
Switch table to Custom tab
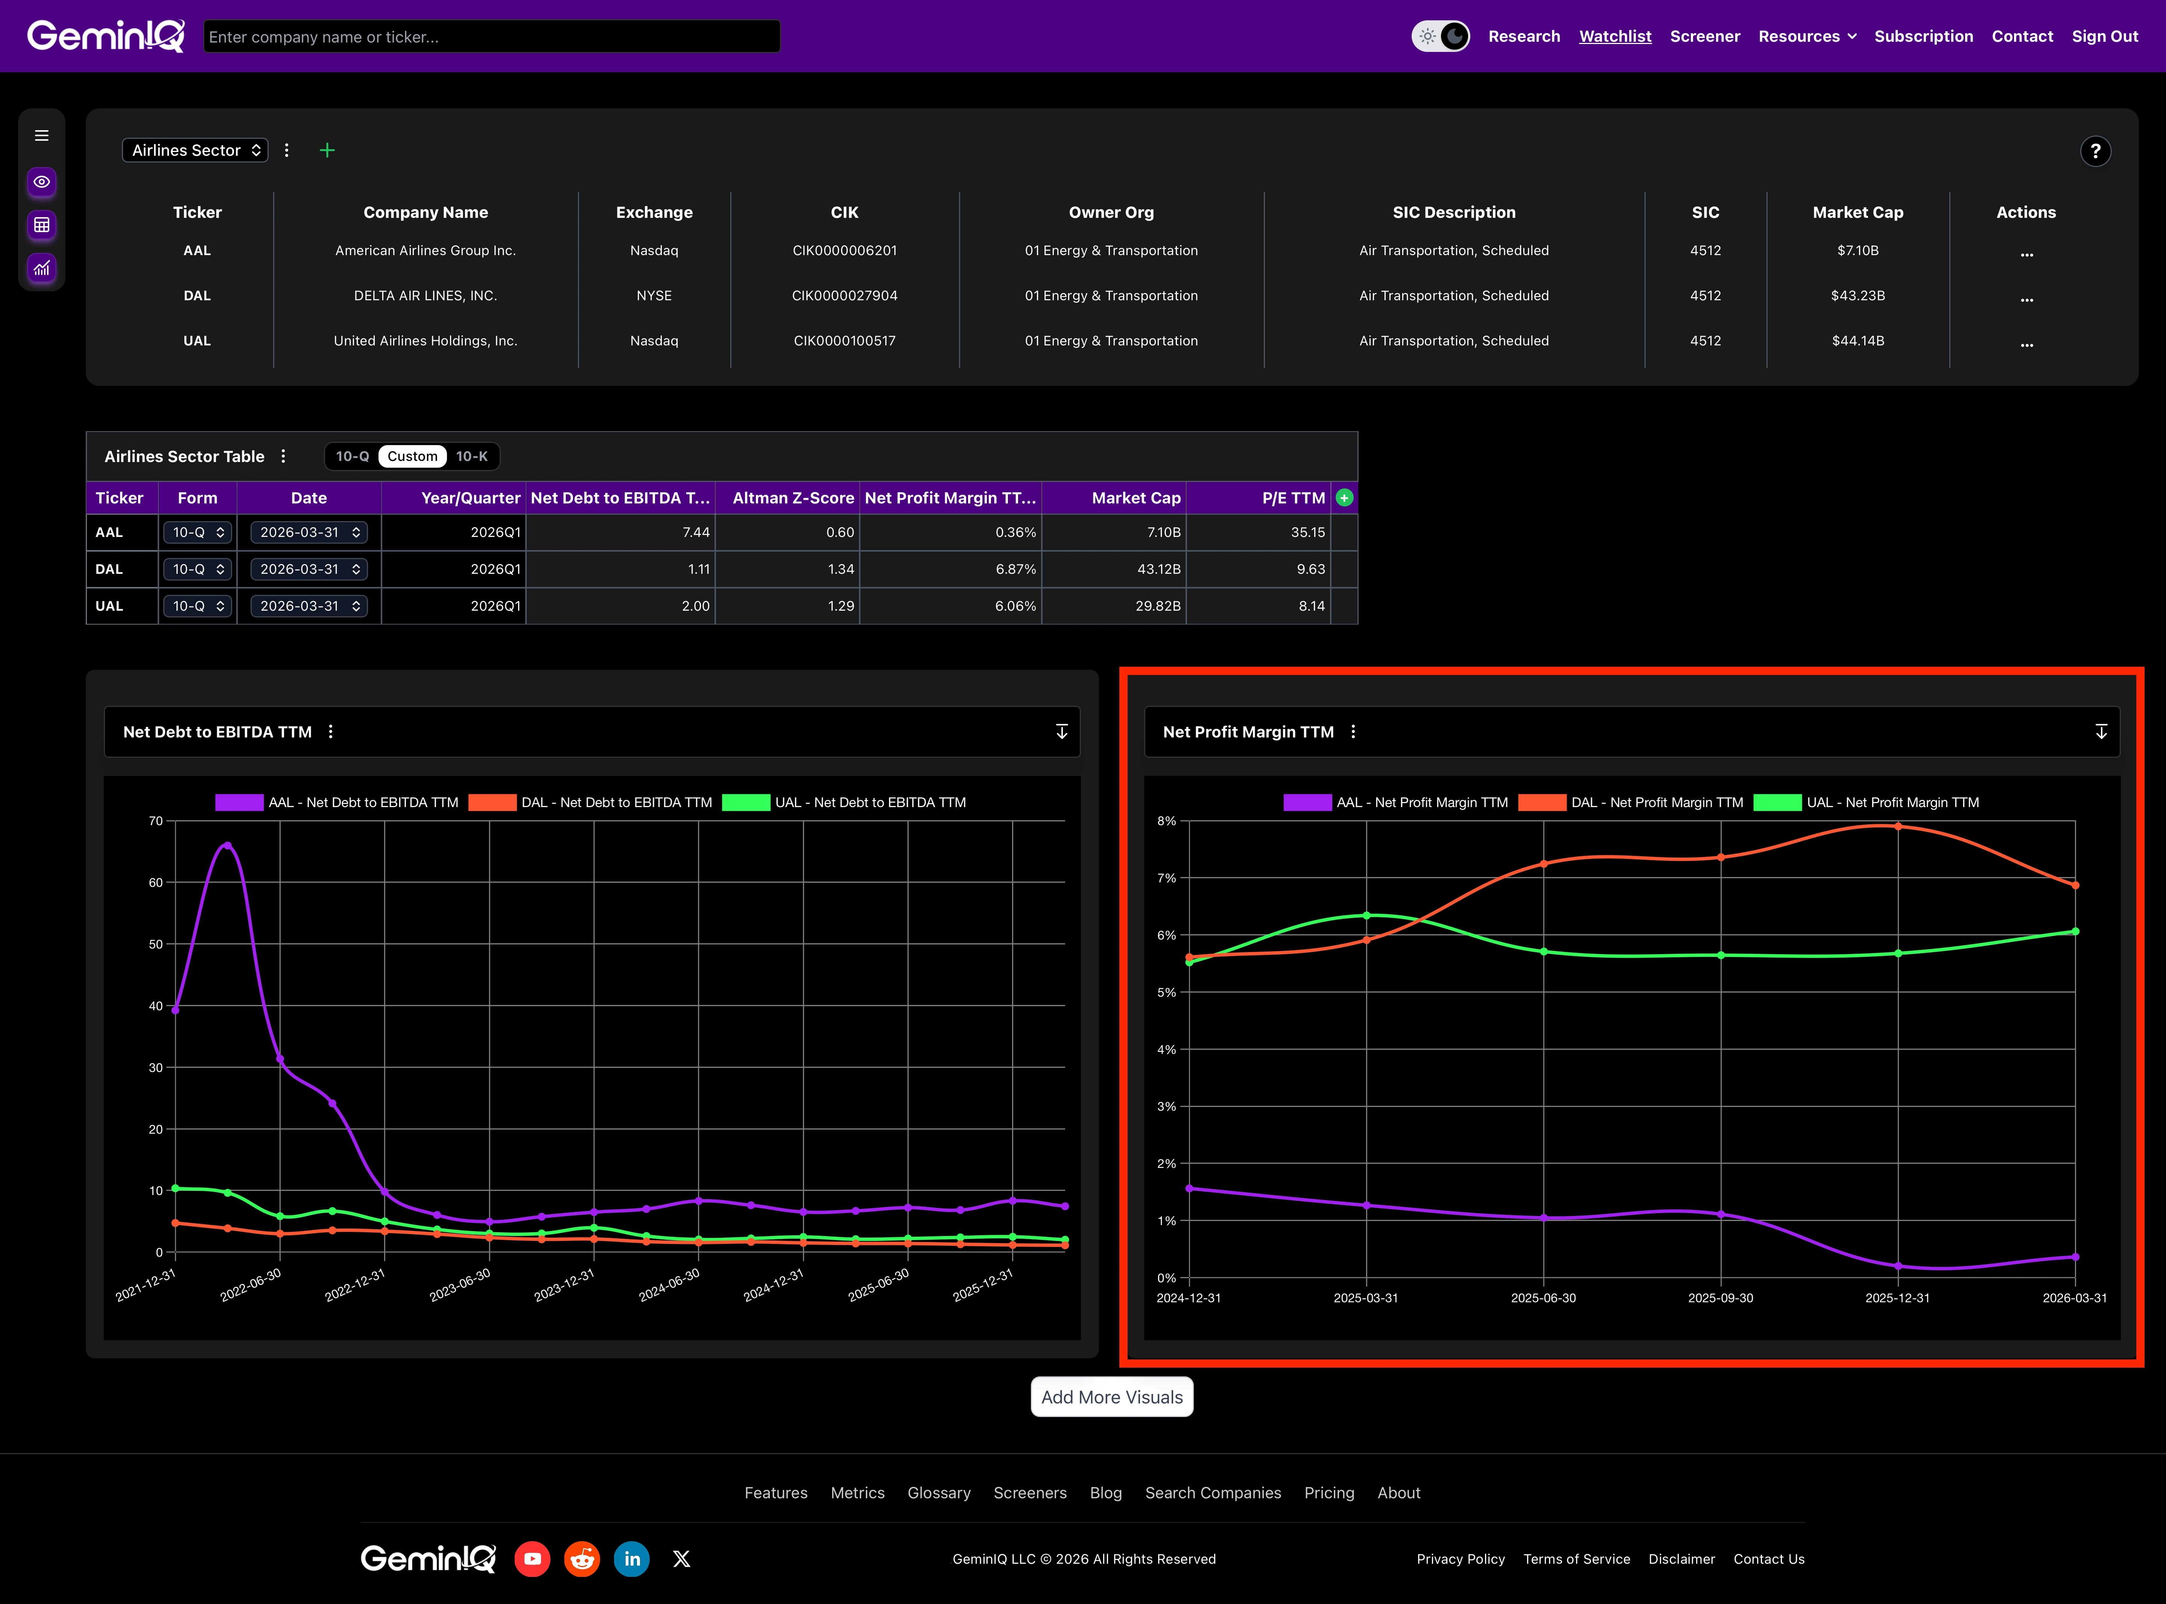click(413, 456)
